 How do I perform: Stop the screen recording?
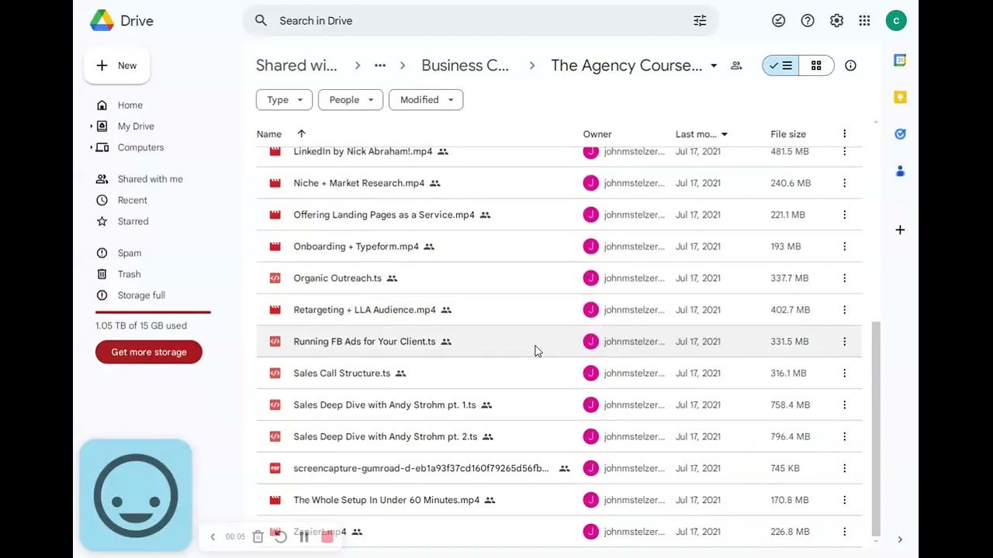[x=327, y=536]
